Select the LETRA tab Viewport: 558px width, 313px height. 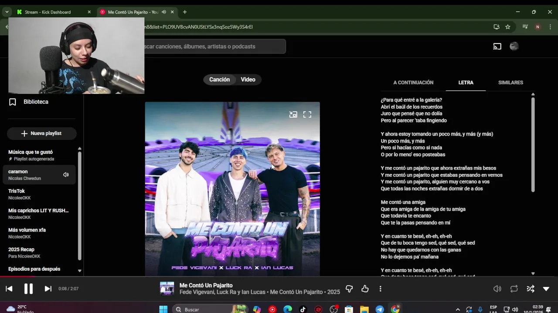click(x=466, y=83)
